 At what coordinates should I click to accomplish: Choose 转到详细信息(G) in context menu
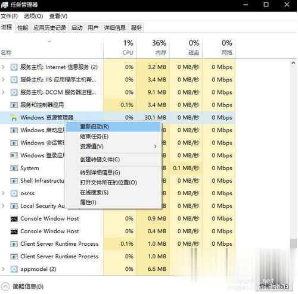[x=113, y=173]
